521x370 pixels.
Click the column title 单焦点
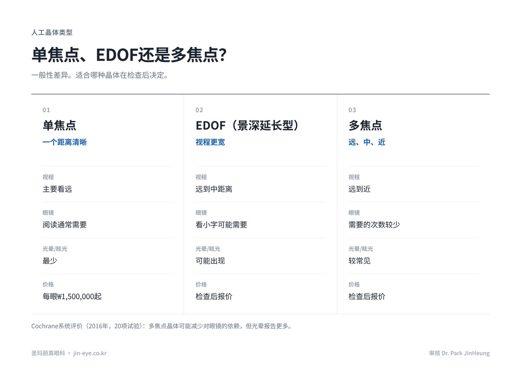tap(59, 125)
